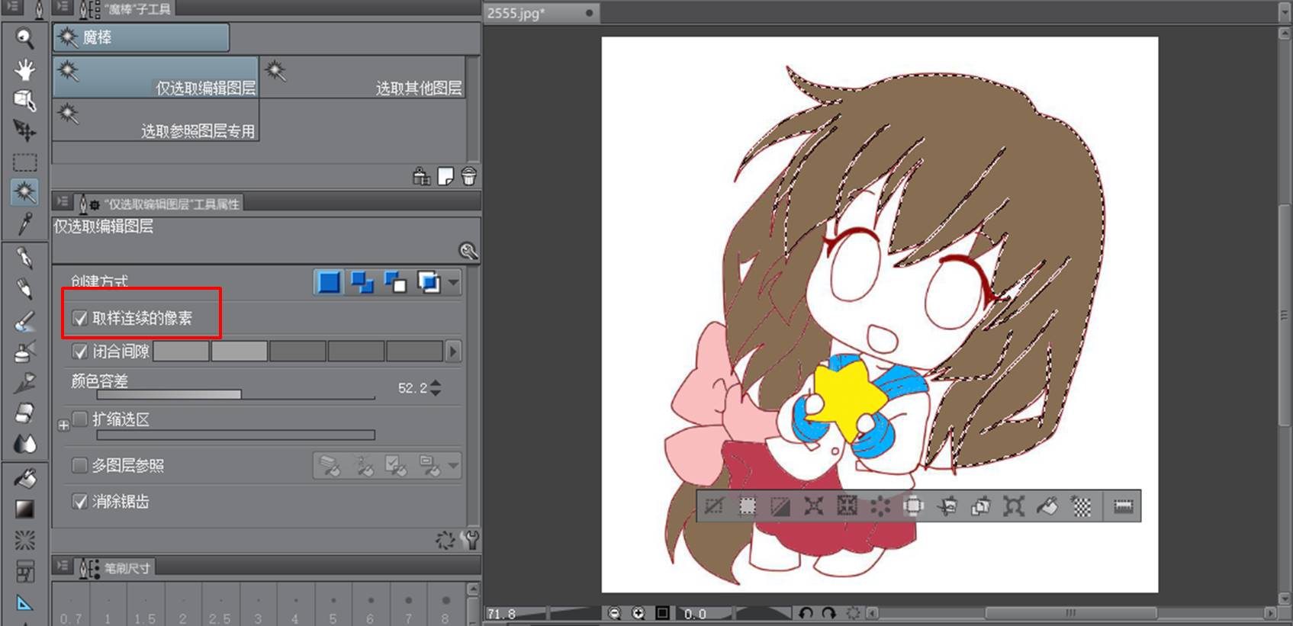Screen dimensions: 1293x626
Task: Set selection mode to Select from selection
Action: (429, 283)
